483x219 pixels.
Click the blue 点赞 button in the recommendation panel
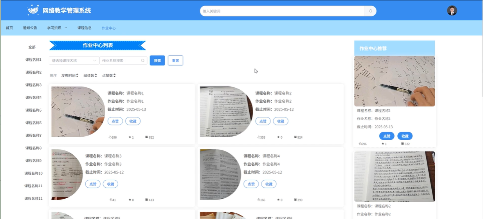click(387, 136)
